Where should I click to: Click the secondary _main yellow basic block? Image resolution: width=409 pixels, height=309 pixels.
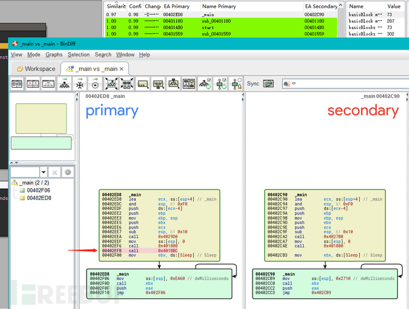coord(325,226)
